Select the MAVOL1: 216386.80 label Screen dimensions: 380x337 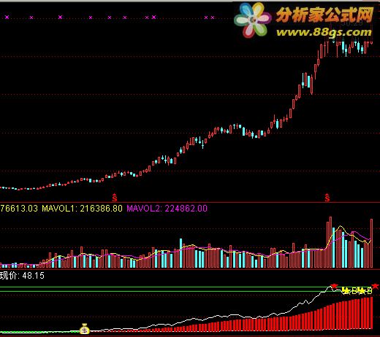[82, 209]
